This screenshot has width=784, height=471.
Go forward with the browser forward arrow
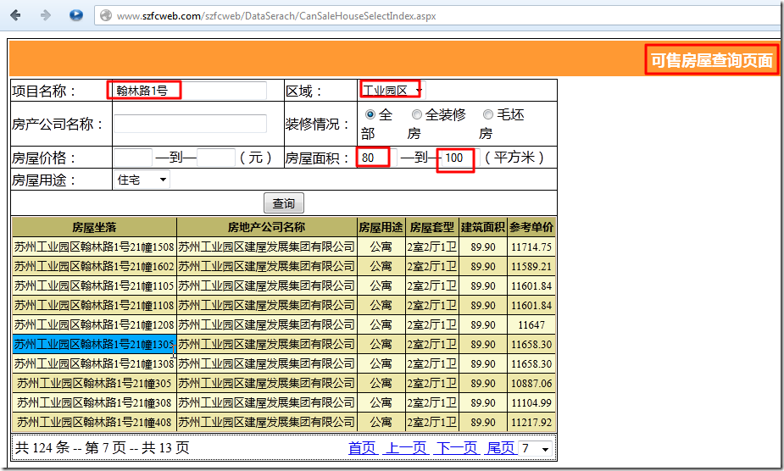coord(46,15)
